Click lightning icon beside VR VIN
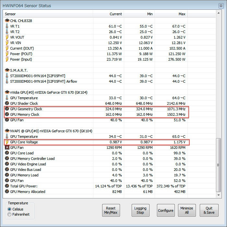The image size is (227, 227). pos(7,42)
